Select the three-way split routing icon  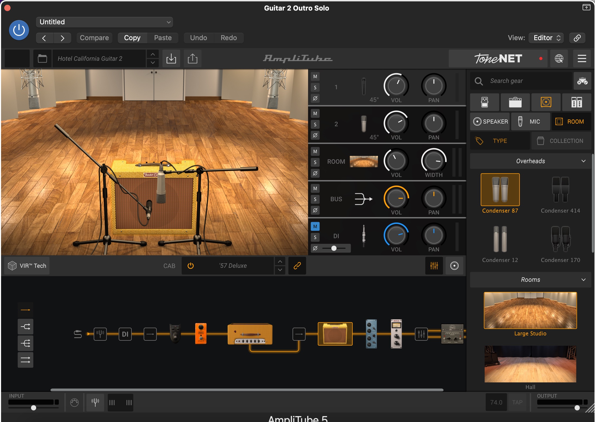(x=25, y=343)
